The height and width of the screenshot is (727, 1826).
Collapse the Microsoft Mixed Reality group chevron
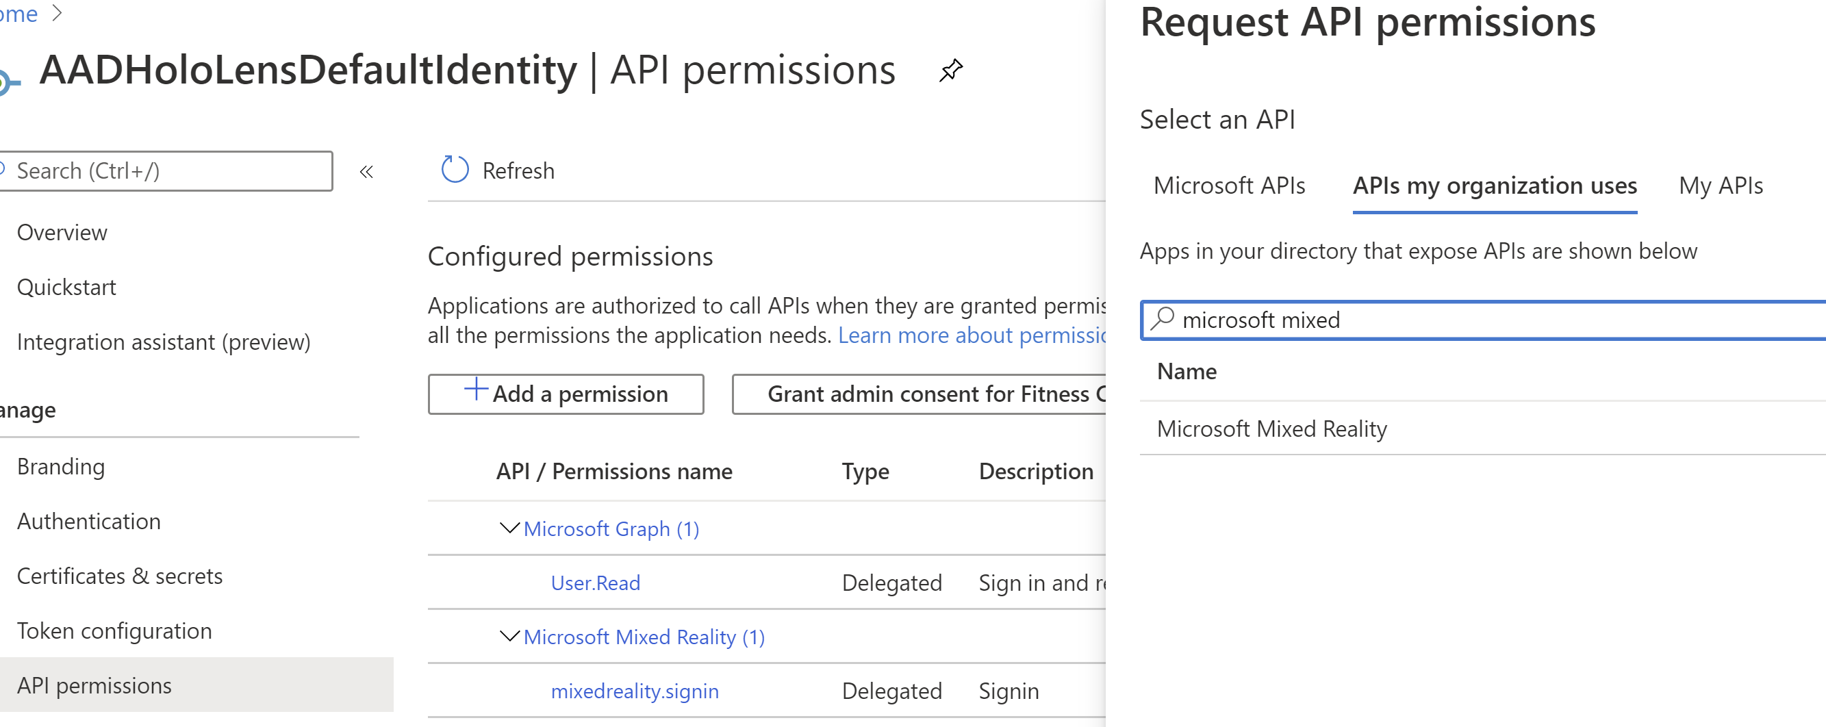pyautogui.click(x=509, y=637)
